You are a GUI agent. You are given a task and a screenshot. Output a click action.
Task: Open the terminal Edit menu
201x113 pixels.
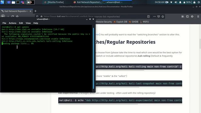point(21,23)
